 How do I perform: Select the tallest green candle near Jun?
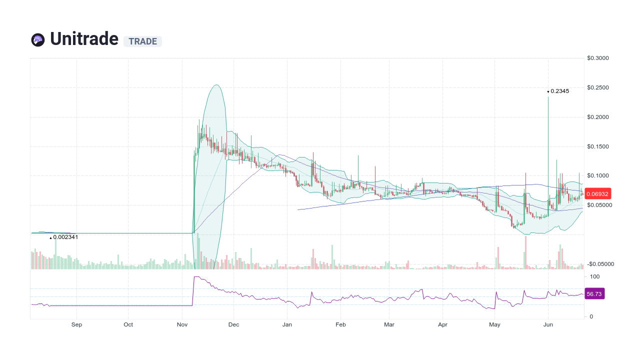[547, 140]
